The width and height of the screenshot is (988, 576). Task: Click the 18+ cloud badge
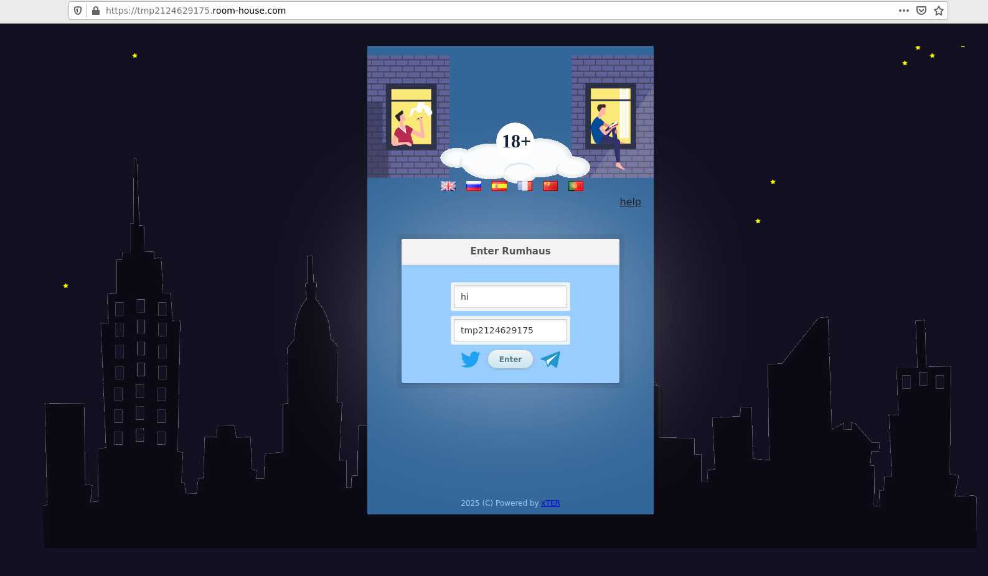click(516, 142)
